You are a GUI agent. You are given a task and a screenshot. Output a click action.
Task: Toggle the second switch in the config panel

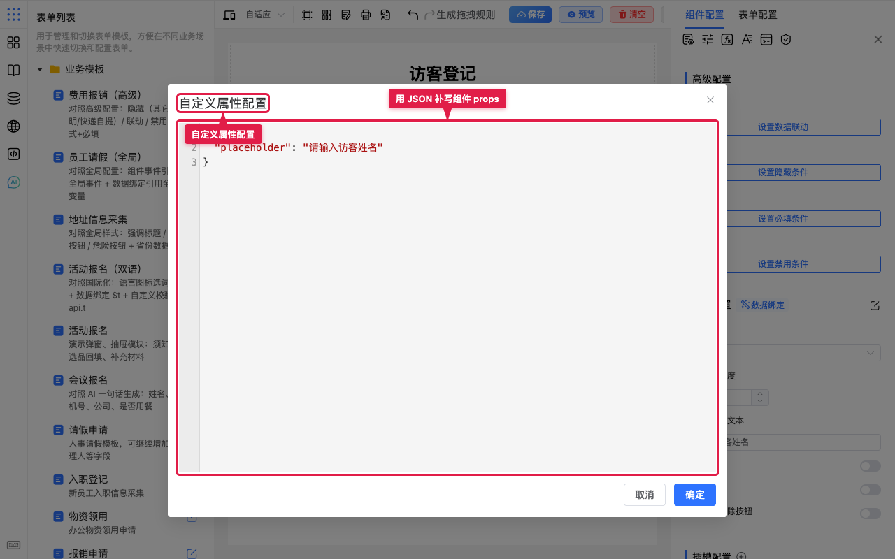coord(871,490)
